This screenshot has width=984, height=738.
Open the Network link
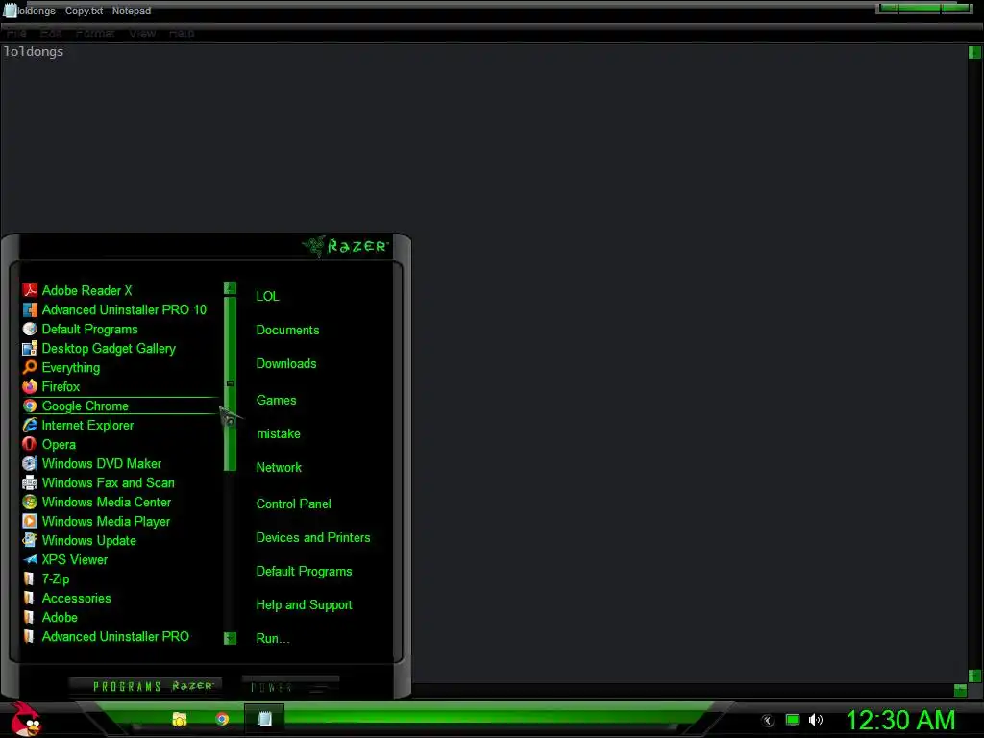click(279, 468)
